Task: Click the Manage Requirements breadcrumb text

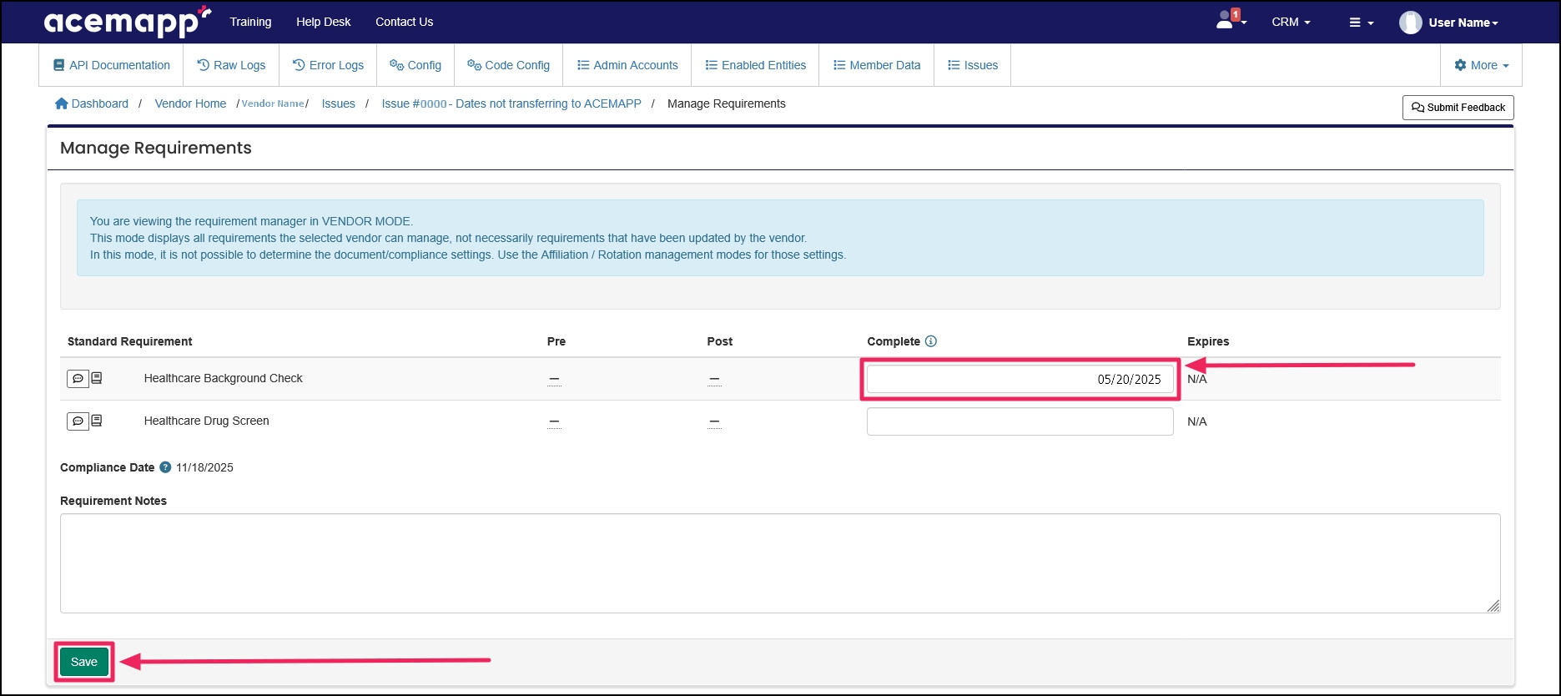Action: click(x=727, y=103)
